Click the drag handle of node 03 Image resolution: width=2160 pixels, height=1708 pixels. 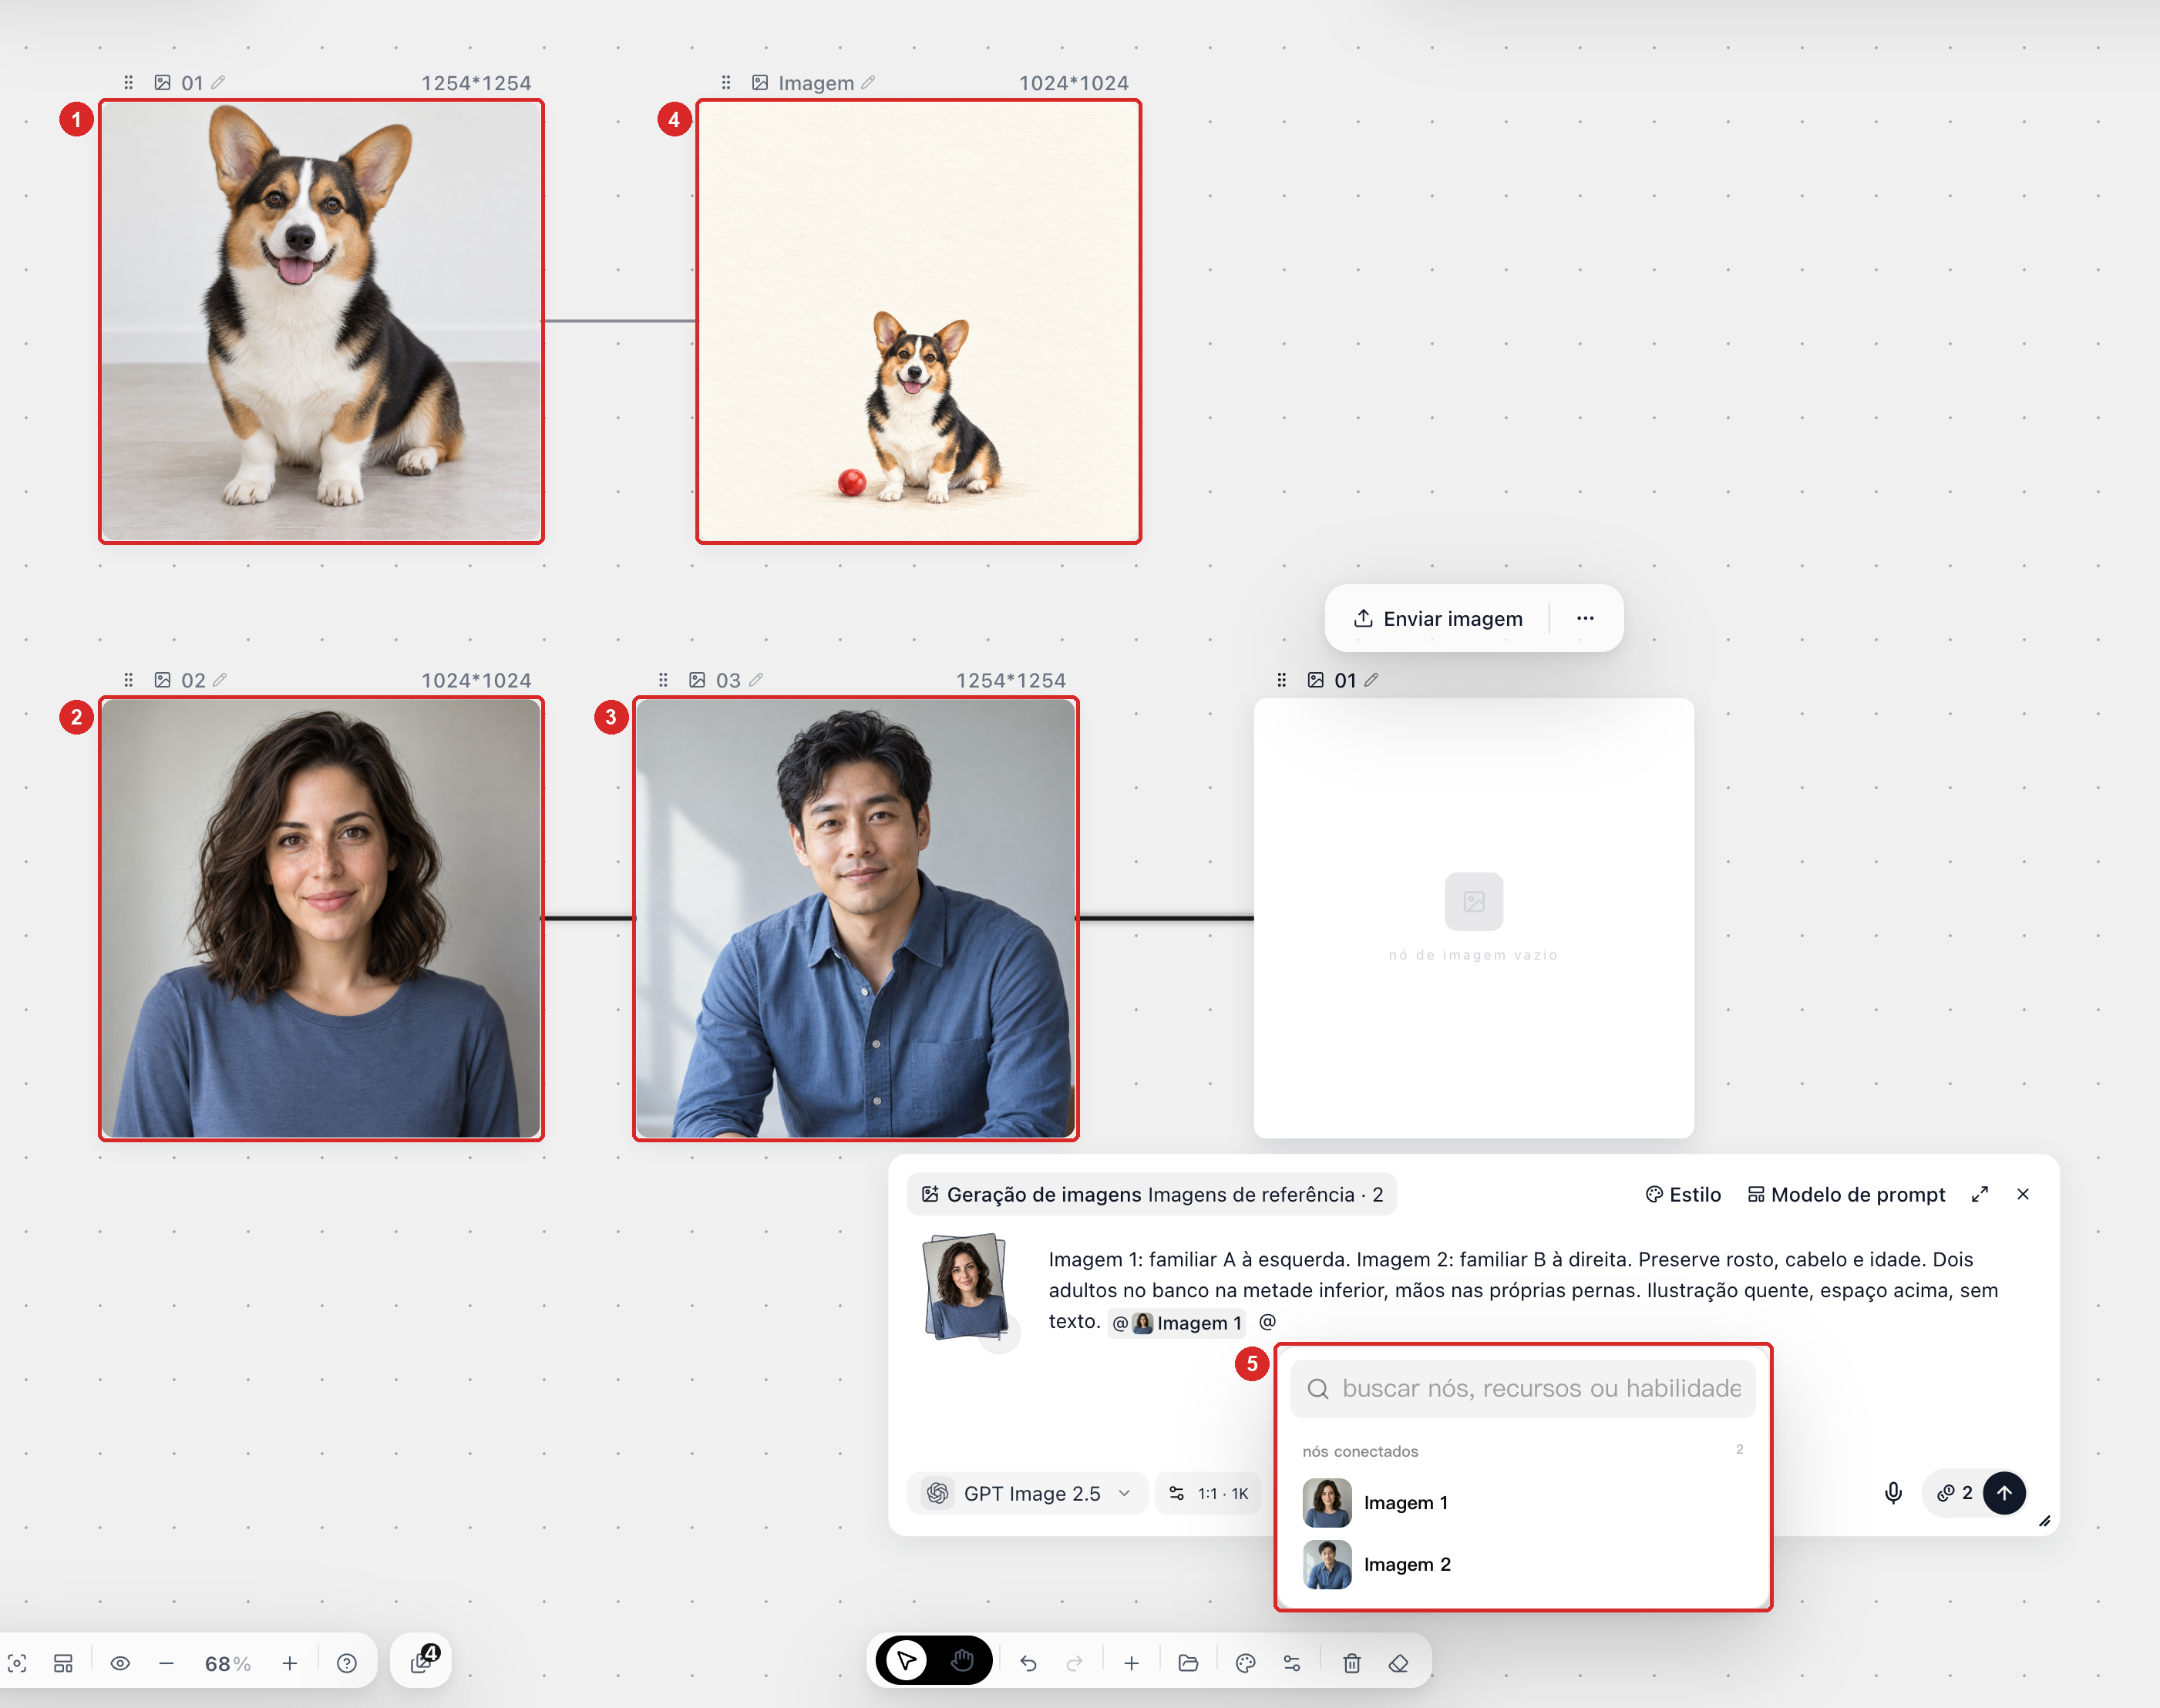pos(663,679)
